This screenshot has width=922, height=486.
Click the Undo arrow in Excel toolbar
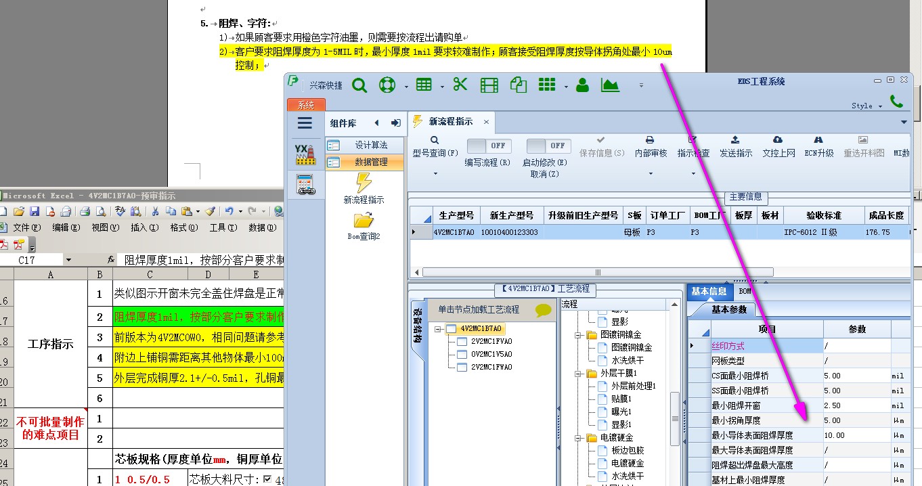pyautogui.click(x=229, y=211)
